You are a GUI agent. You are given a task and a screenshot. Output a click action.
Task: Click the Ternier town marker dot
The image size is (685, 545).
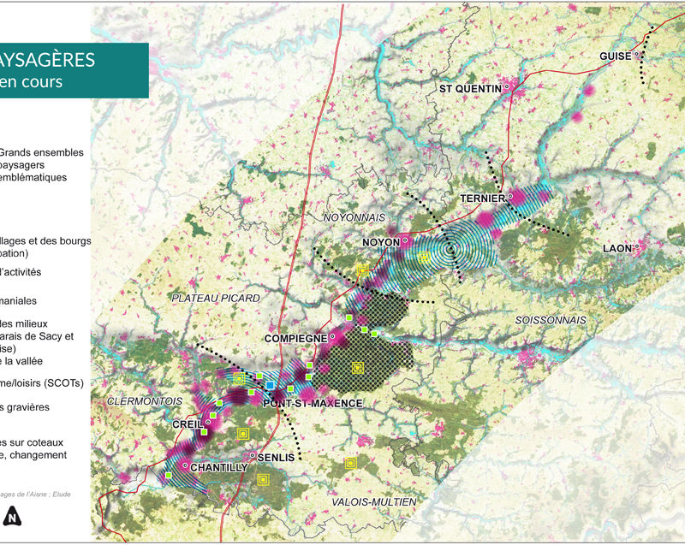click(510, 197)
